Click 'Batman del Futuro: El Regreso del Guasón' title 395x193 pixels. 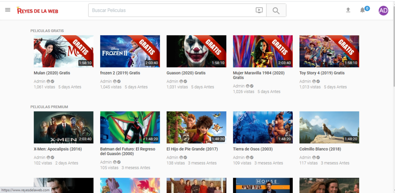128,151
